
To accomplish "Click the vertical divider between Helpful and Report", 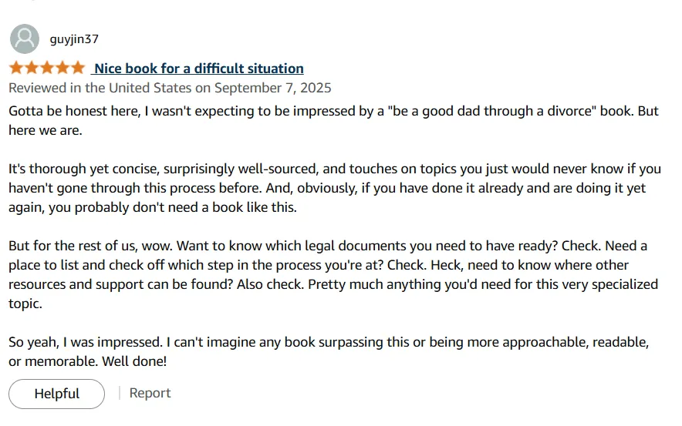I will [x=120, y=393].
